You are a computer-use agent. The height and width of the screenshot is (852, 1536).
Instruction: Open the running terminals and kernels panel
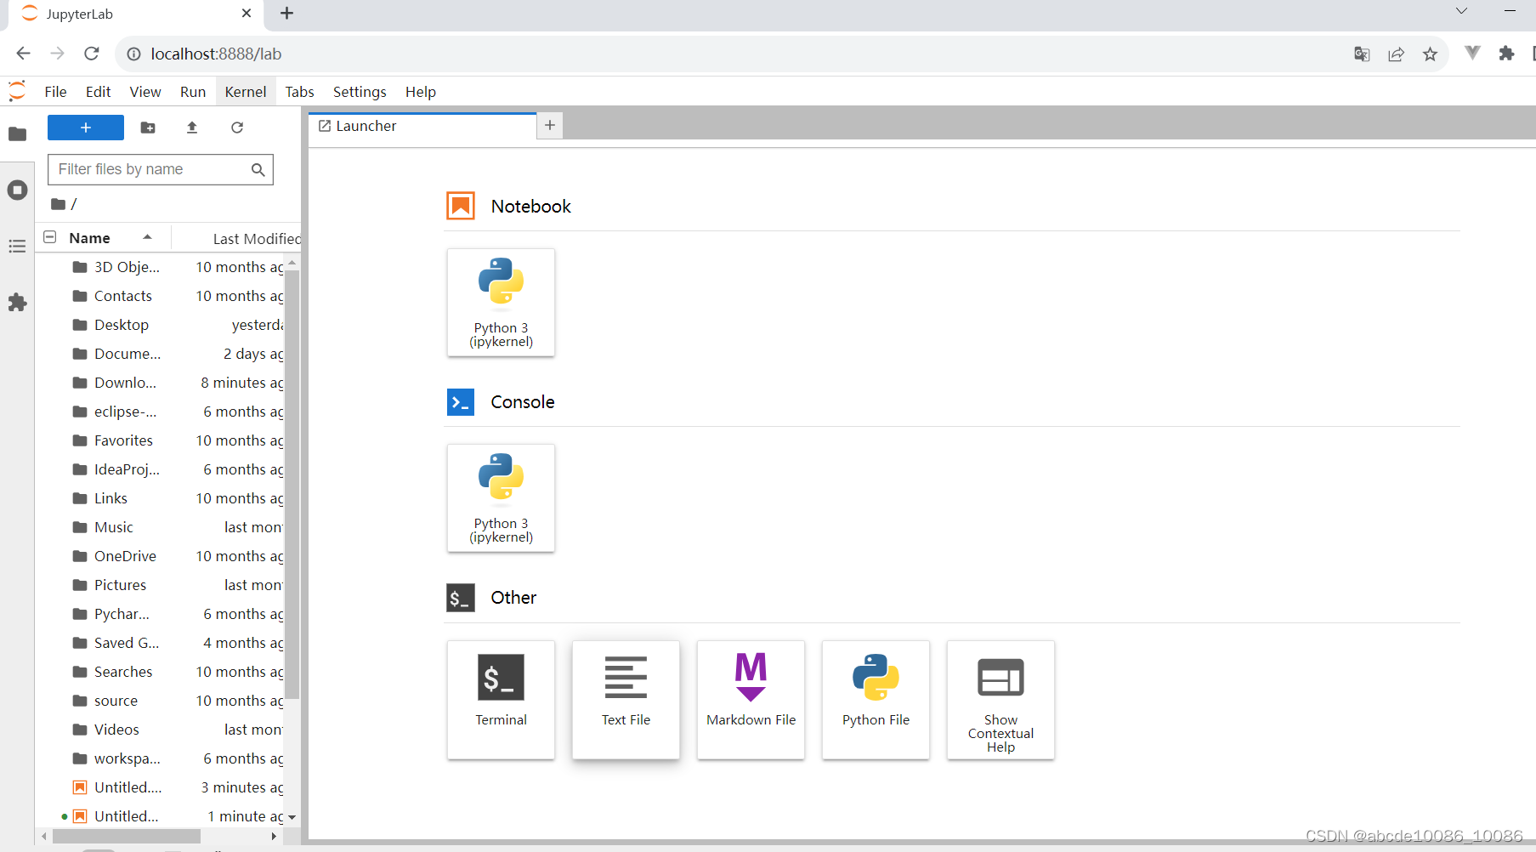[17, 190]
